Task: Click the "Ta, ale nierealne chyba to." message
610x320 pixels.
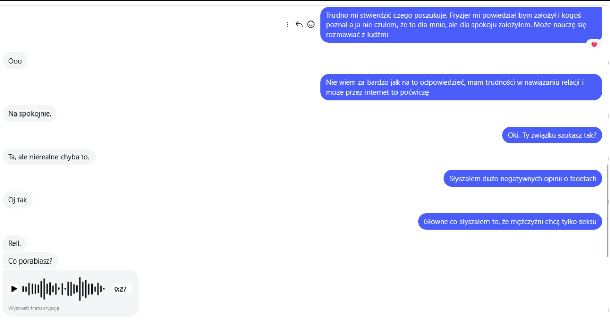Action: [49, 157]
